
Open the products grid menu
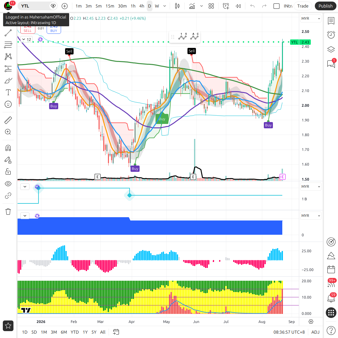coord(331,313)
